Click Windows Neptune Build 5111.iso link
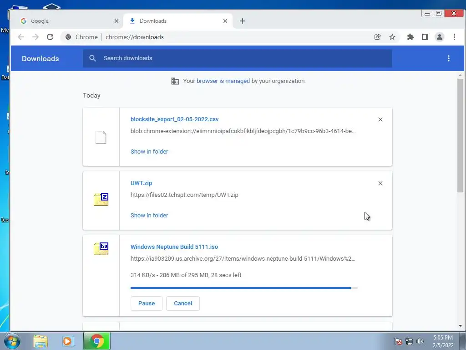 tap(174, 247)
